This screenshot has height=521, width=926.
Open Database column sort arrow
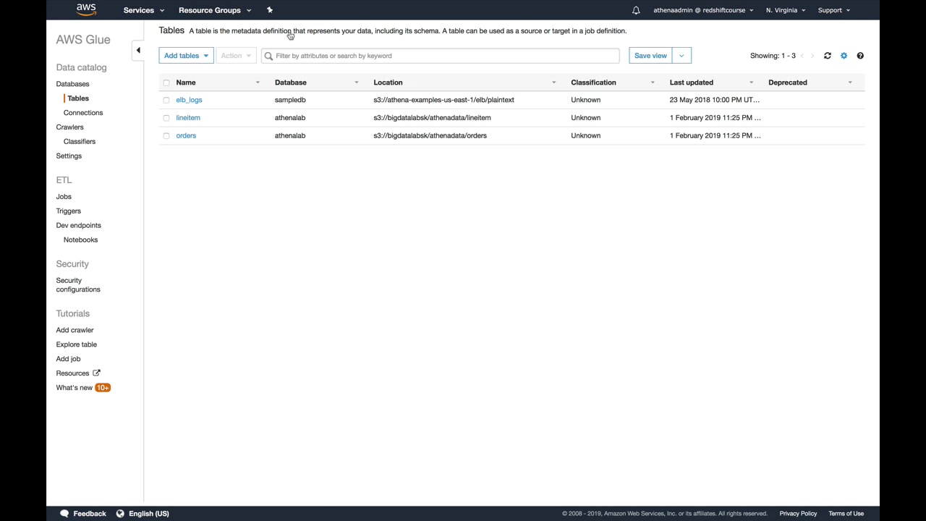tap(356, 82)
